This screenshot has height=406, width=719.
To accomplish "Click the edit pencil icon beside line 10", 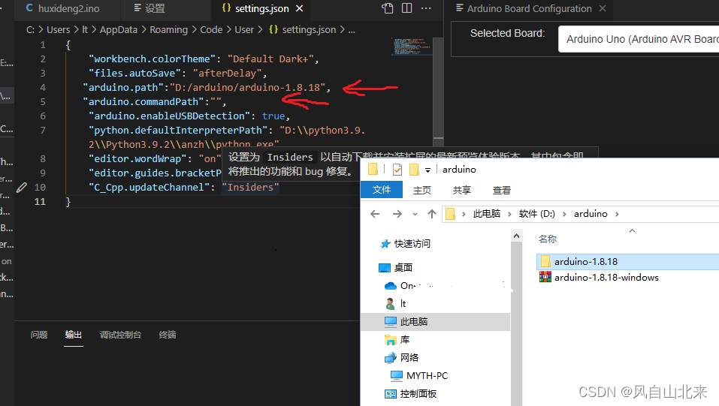I will tap(21, 188).
